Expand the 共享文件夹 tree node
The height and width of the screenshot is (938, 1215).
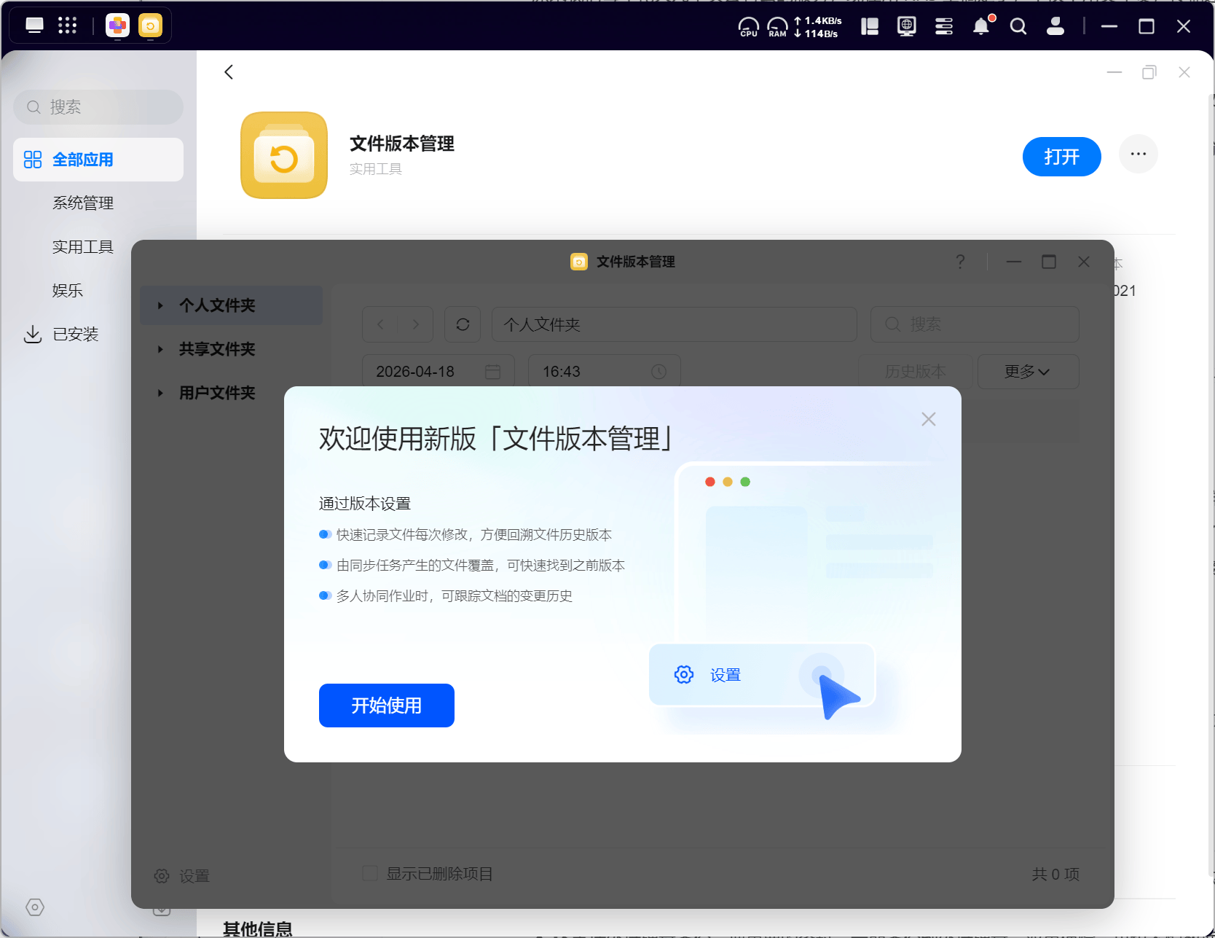pos(160,349)
